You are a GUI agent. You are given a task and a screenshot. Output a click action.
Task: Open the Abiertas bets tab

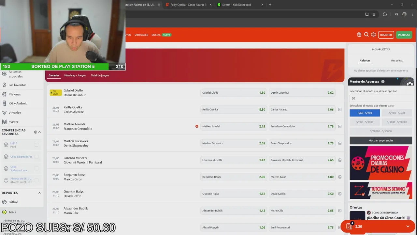coord(365,61)
